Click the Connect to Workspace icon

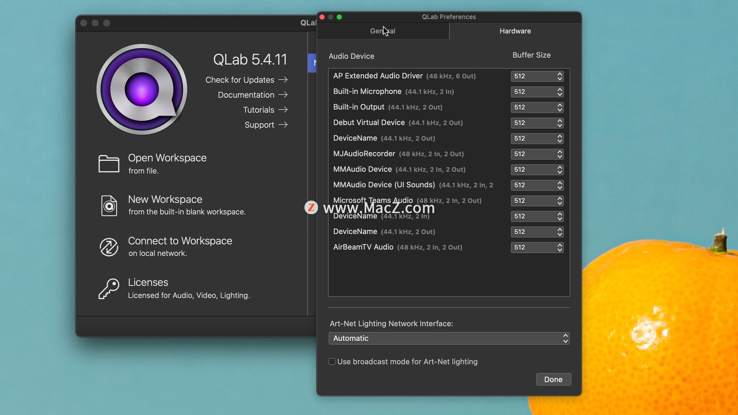click(x=109, y=247)
